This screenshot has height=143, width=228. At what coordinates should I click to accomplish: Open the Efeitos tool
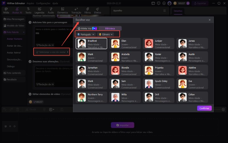pos(97,11)
